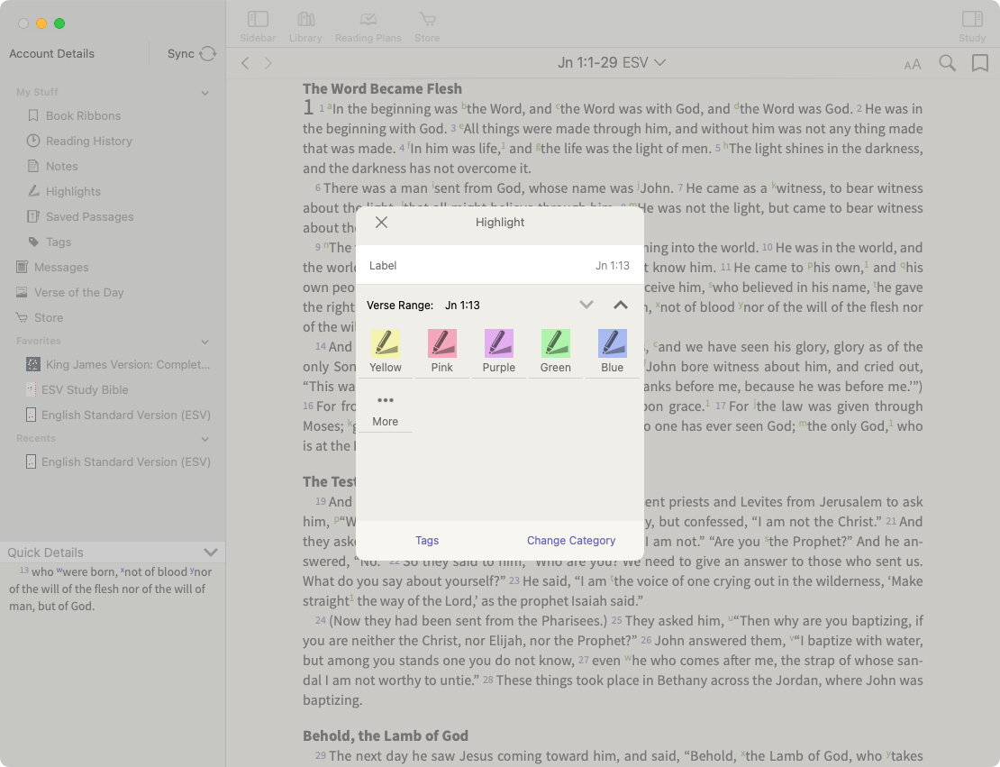Viewport: 1000px width, 767px height.
Task: Open the text size AA control
Action: tap(913, 64)
